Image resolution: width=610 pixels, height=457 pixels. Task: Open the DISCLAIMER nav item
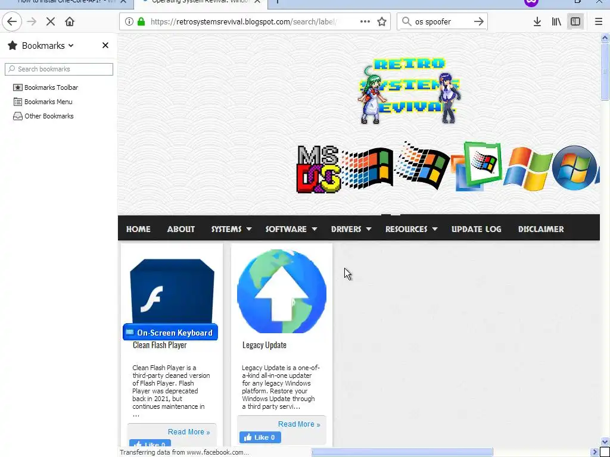(x=541, y=229)
